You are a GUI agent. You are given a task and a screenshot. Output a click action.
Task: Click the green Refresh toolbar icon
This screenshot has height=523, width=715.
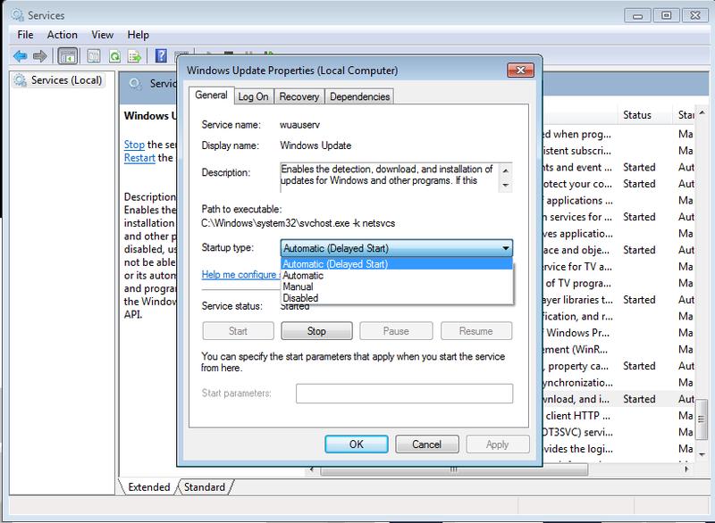click(x=114, y=56)
